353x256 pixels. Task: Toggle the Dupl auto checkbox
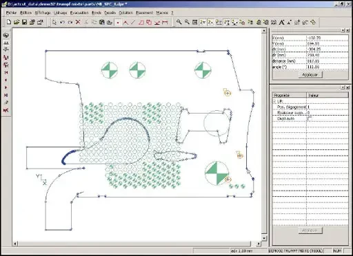click(310, 118)
